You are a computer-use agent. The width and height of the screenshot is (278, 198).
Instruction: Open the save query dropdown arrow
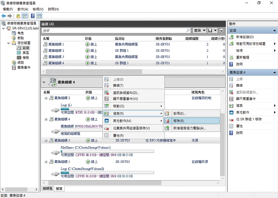tap(215, 31)
